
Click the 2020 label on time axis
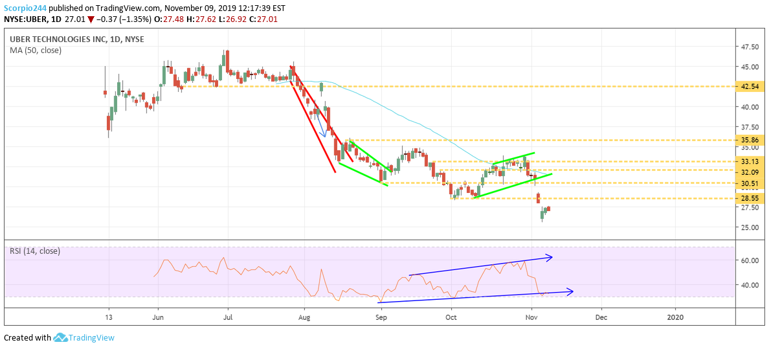click(675, 317)
